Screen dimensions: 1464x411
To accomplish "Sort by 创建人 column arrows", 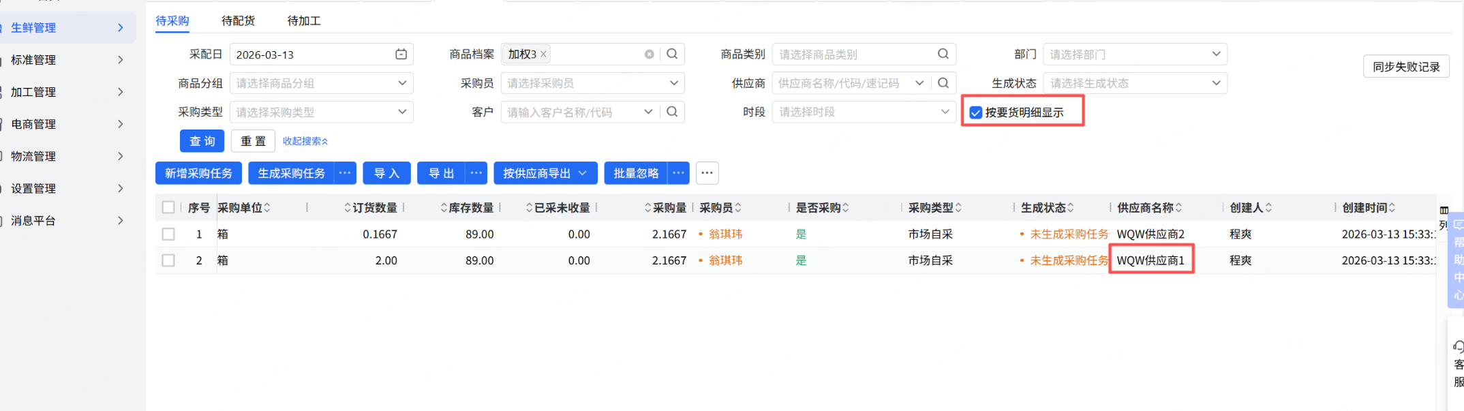I will click(1268, 208).
